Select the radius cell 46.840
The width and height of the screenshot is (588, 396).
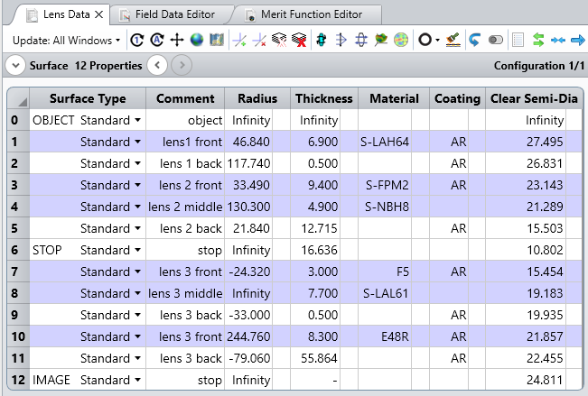(x=248, y=142)
